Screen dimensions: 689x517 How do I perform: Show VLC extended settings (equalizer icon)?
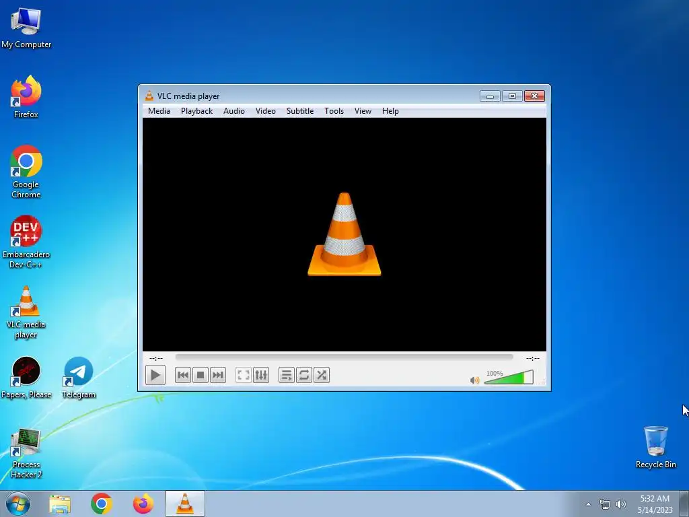261,375
